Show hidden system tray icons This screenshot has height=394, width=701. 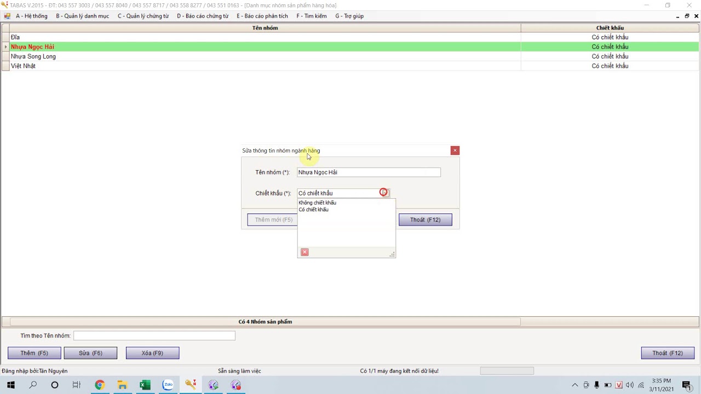[x=575, y=385]
